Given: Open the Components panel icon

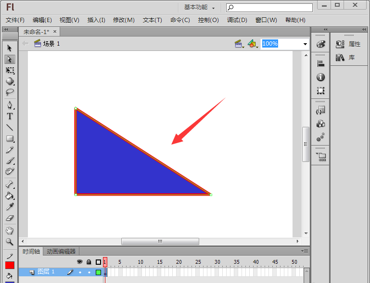Looking at the screenshot, I should click(x=320, y=123).
